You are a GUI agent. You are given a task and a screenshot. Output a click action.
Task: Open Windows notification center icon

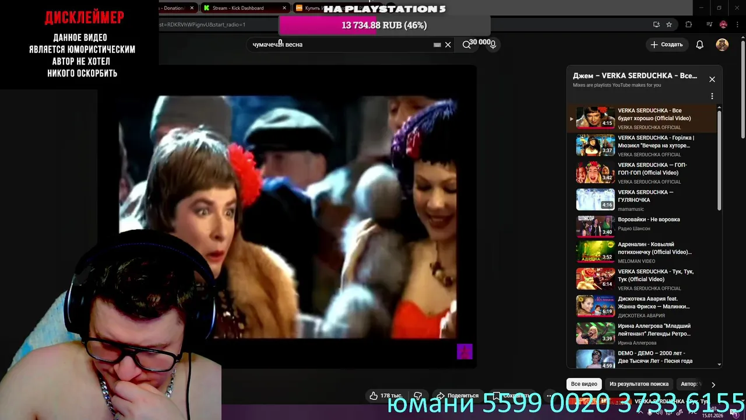pyautogui.click(x=736, y=412)
